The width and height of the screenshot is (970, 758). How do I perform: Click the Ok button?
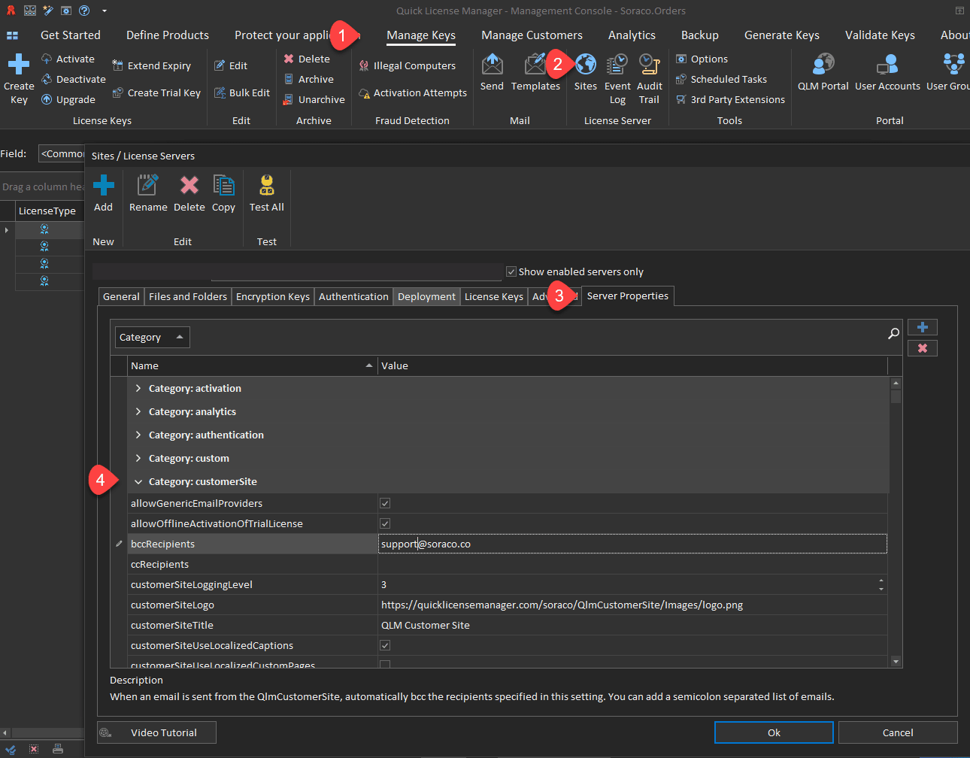[x=774, y=732]
